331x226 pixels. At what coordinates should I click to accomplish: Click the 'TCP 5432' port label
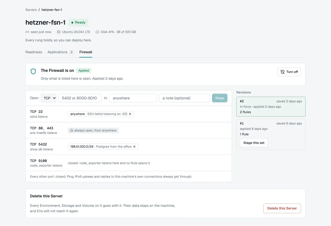pos(39,144)
